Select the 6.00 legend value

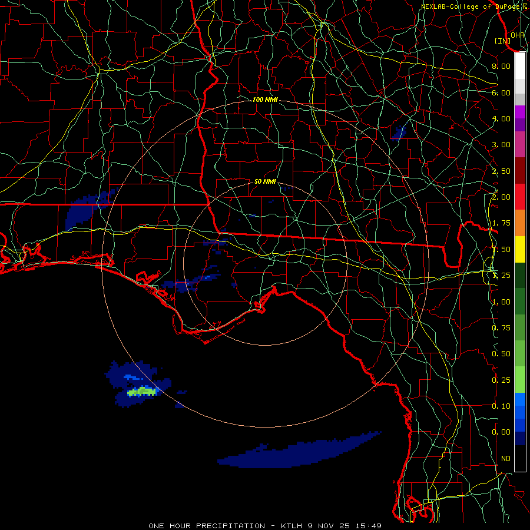tap(501, 92)
